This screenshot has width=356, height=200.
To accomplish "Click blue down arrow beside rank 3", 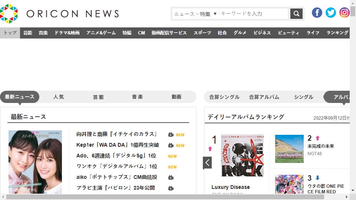I will [x=318, y=178].
